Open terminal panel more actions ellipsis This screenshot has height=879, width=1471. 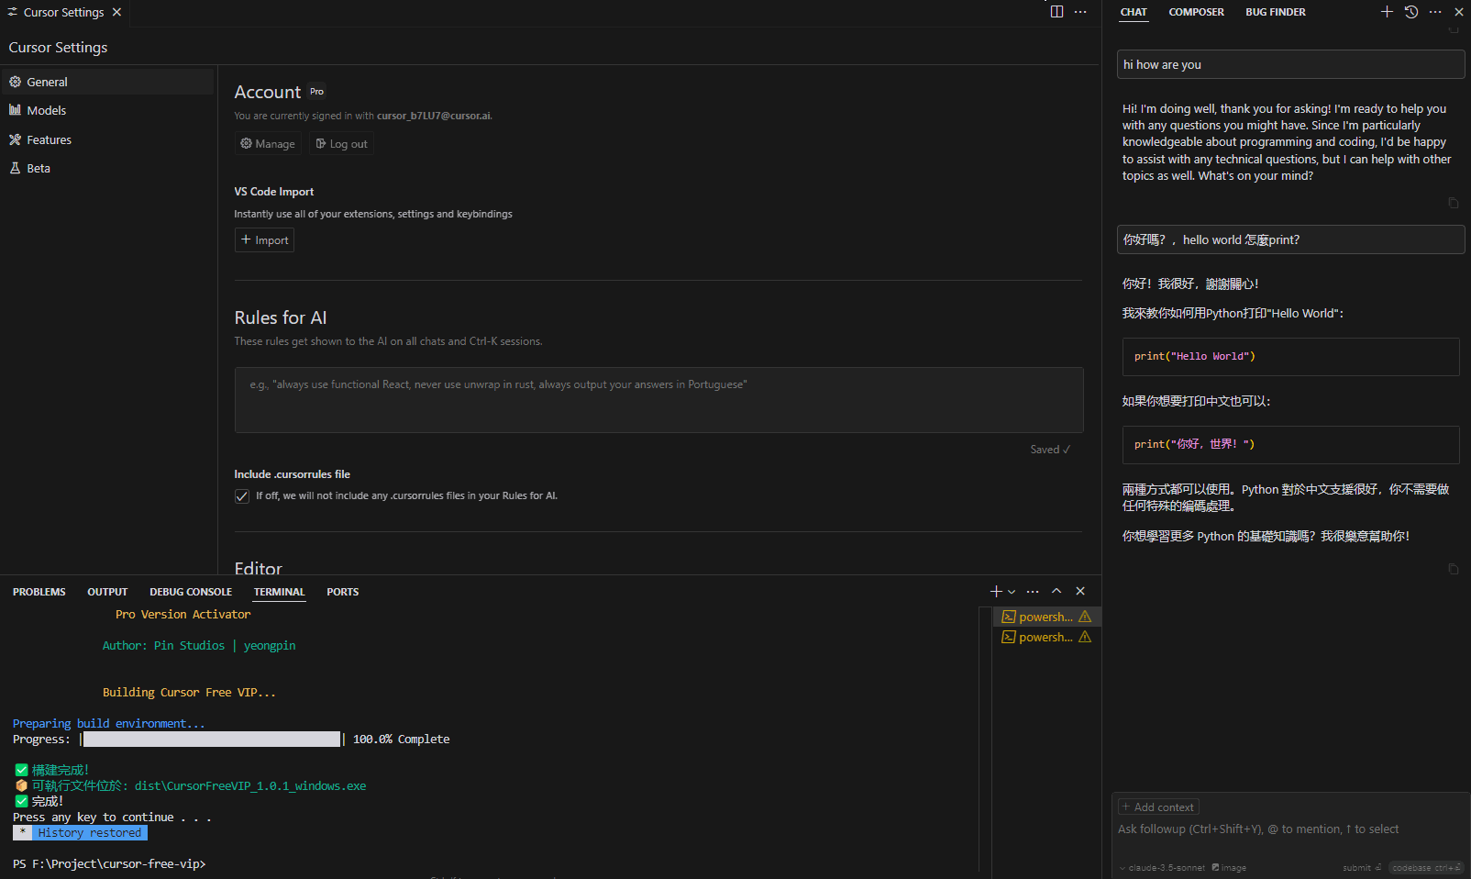(x=1033, y=592)
